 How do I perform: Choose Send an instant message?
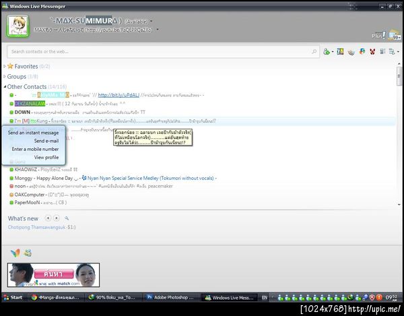pos(33,133)
